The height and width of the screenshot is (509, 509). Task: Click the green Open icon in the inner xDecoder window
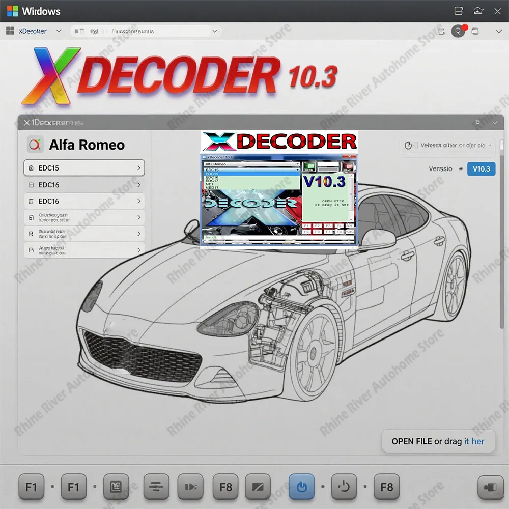(x=309, y=167)
